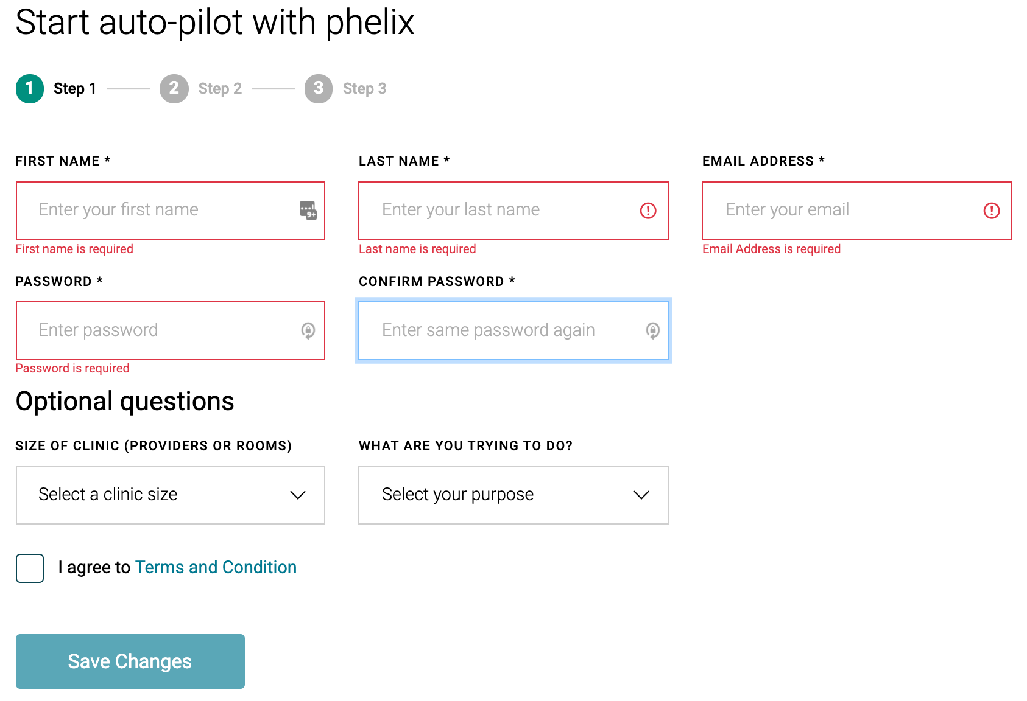Click the error alert icon in Email Address field

tap(992, 211)
